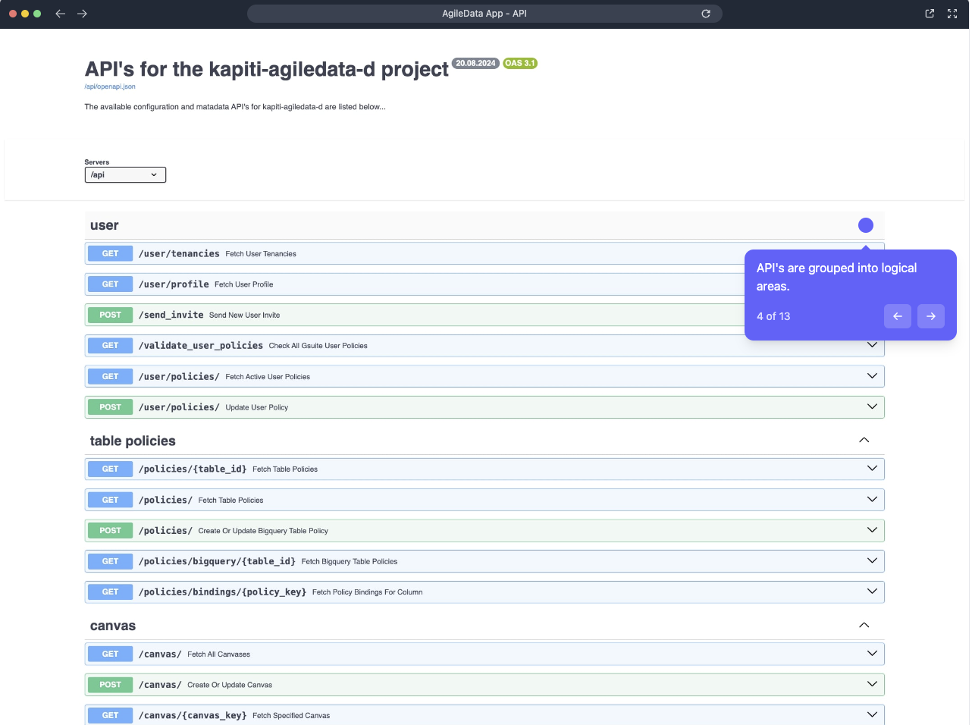This screenshot has height=725, width=972.
Task: Navigate back using the browser arrow
Action: coord(60,13)
